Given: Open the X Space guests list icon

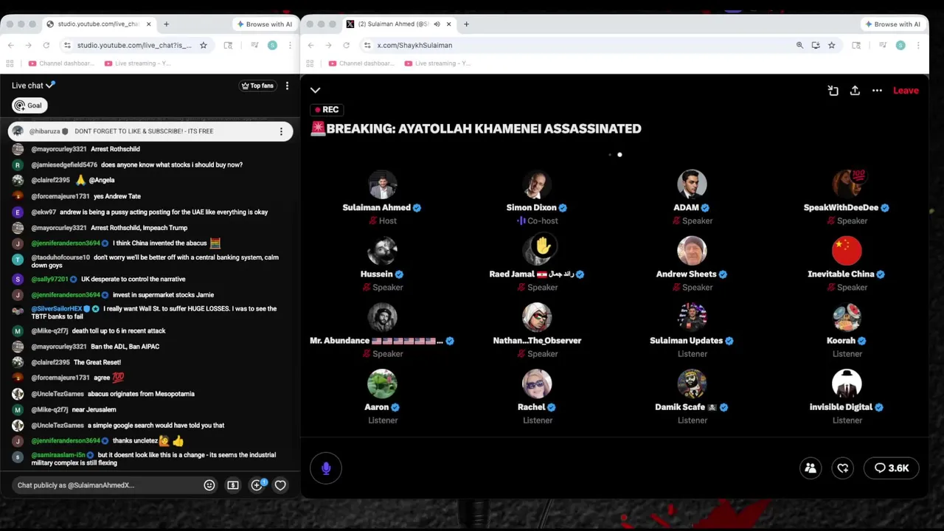Looking at the screenshot, I should click(811, 468).
